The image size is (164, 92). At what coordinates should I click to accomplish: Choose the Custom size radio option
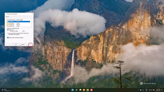click(x=8, y=30)
